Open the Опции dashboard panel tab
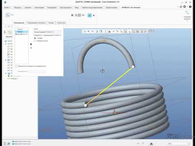Viewport: 195px width, 146px height. click(x=51, y=23)
